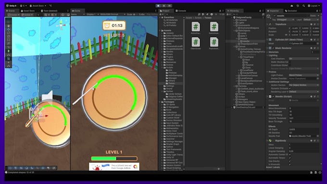327x184 pixels.
Task: Click rightmost status bar icon at bottom
Action: pos(320,172)
